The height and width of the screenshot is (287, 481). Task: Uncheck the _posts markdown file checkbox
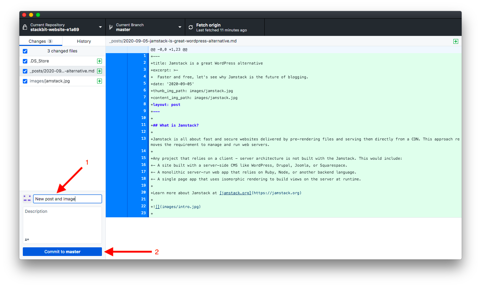coord(25,71)
